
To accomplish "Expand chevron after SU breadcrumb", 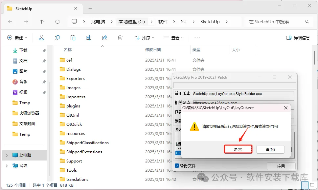I will [x=193, y=22].
